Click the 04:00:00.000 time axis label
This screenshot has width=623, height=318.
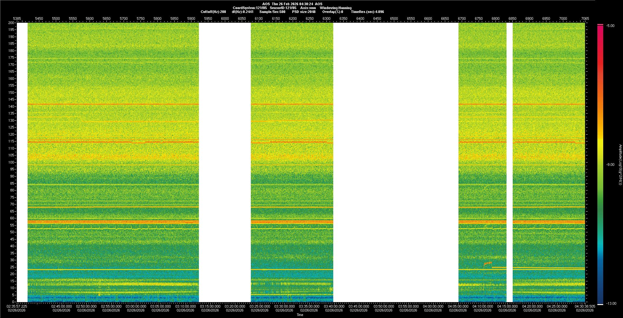coord(433,306)
